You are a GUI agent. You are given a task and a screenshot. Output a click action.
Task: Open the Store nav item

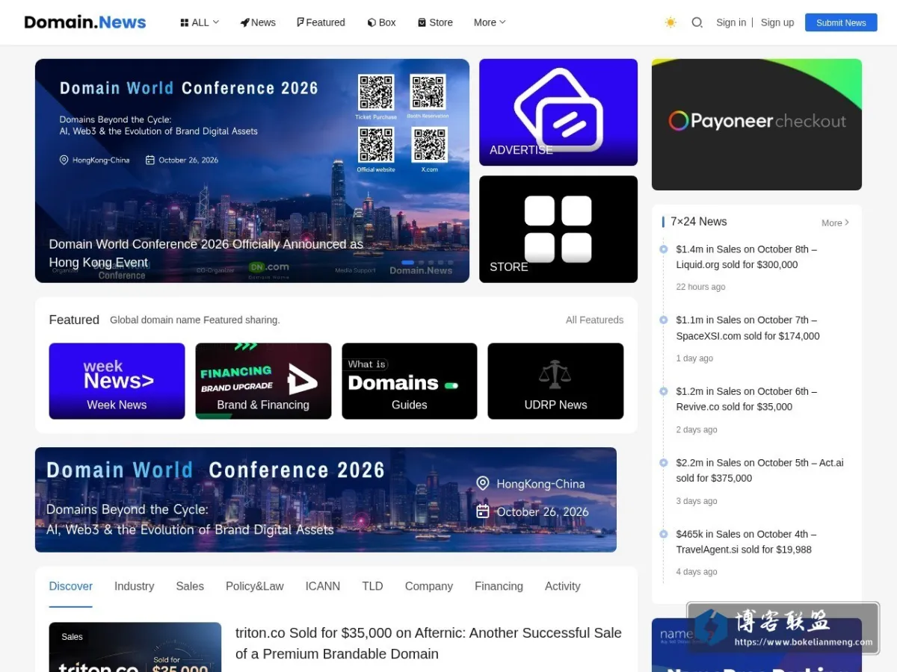tap(435, 22)
